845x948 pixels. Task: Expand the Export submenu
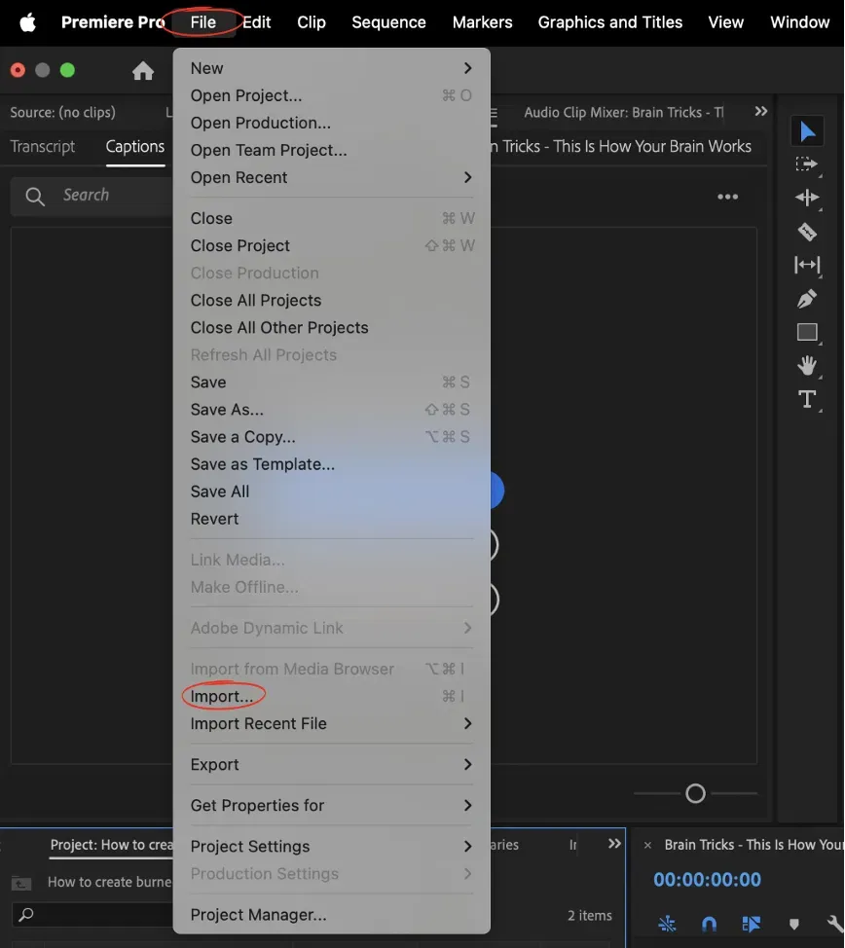coord(331,765)
